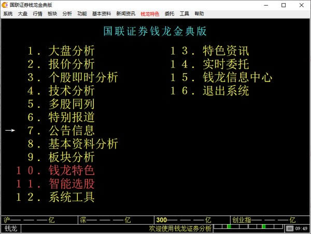The height and width of the screenshot is (234, 311).
Task: Click the 300 index status cell
Action: point(192,220)
